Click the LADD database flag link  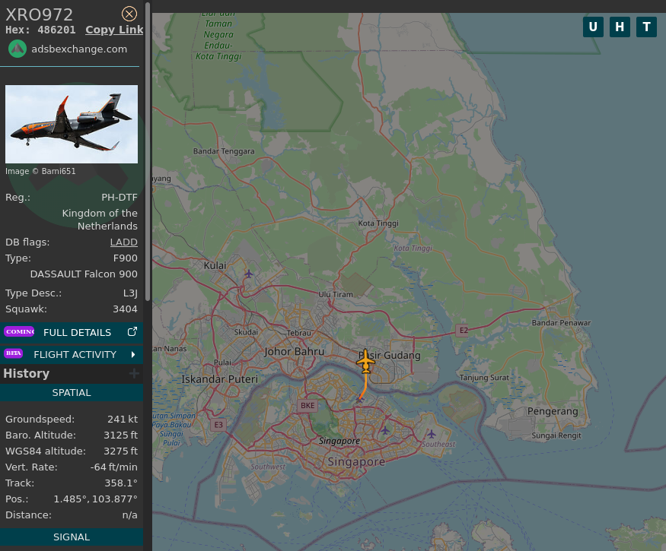123,242
